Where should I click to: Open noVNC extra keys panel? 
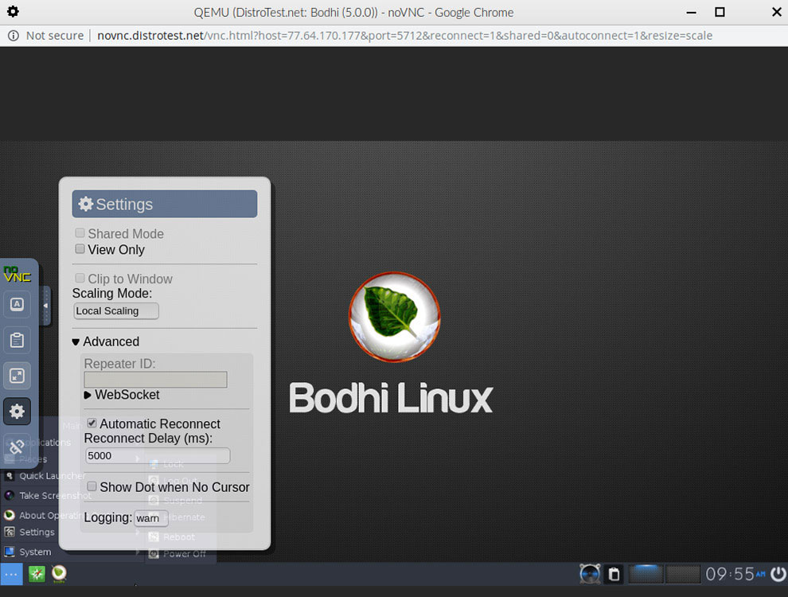pos(17,305)
